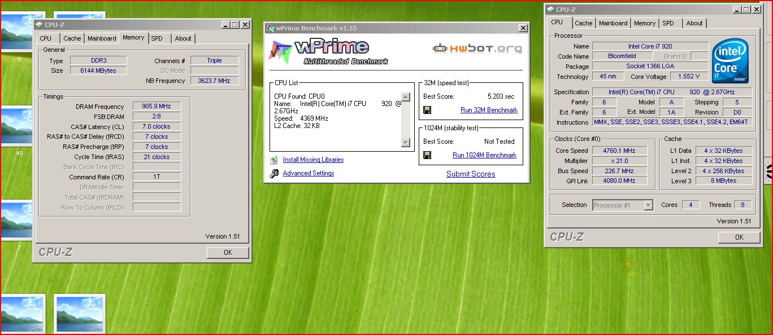This screenshot has width=773, height=335.
Task: Click the NB Frequency 3623.7 MHz value
Action: (214, 81)
